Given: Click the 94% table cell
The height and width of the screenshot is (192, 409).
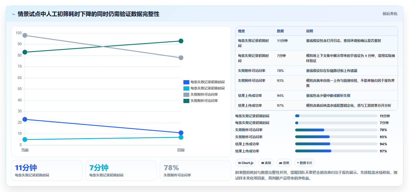Looking at the screenshot, I should tap(280, 95).
